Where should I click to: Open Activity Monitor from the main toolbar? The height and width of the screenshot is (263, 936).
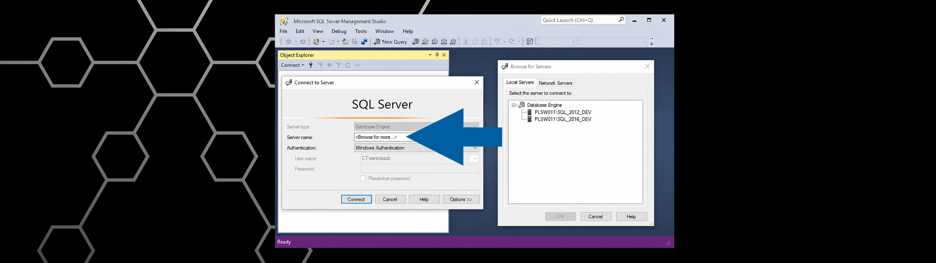point(530,42)
